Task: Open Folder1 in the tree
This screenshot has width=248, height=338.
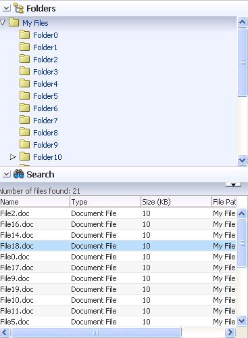Action: coord(45,47)
